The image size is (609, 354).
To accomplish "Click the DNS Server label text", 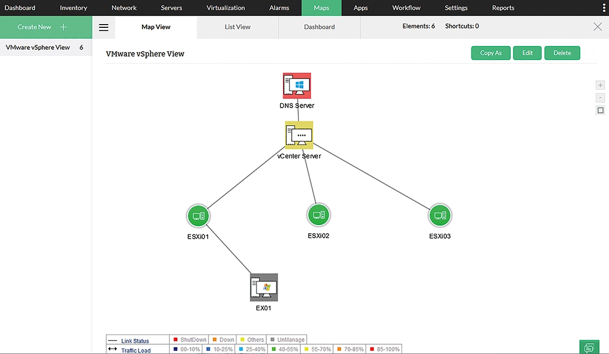I will pyautogui.click(x=297, y=105).
